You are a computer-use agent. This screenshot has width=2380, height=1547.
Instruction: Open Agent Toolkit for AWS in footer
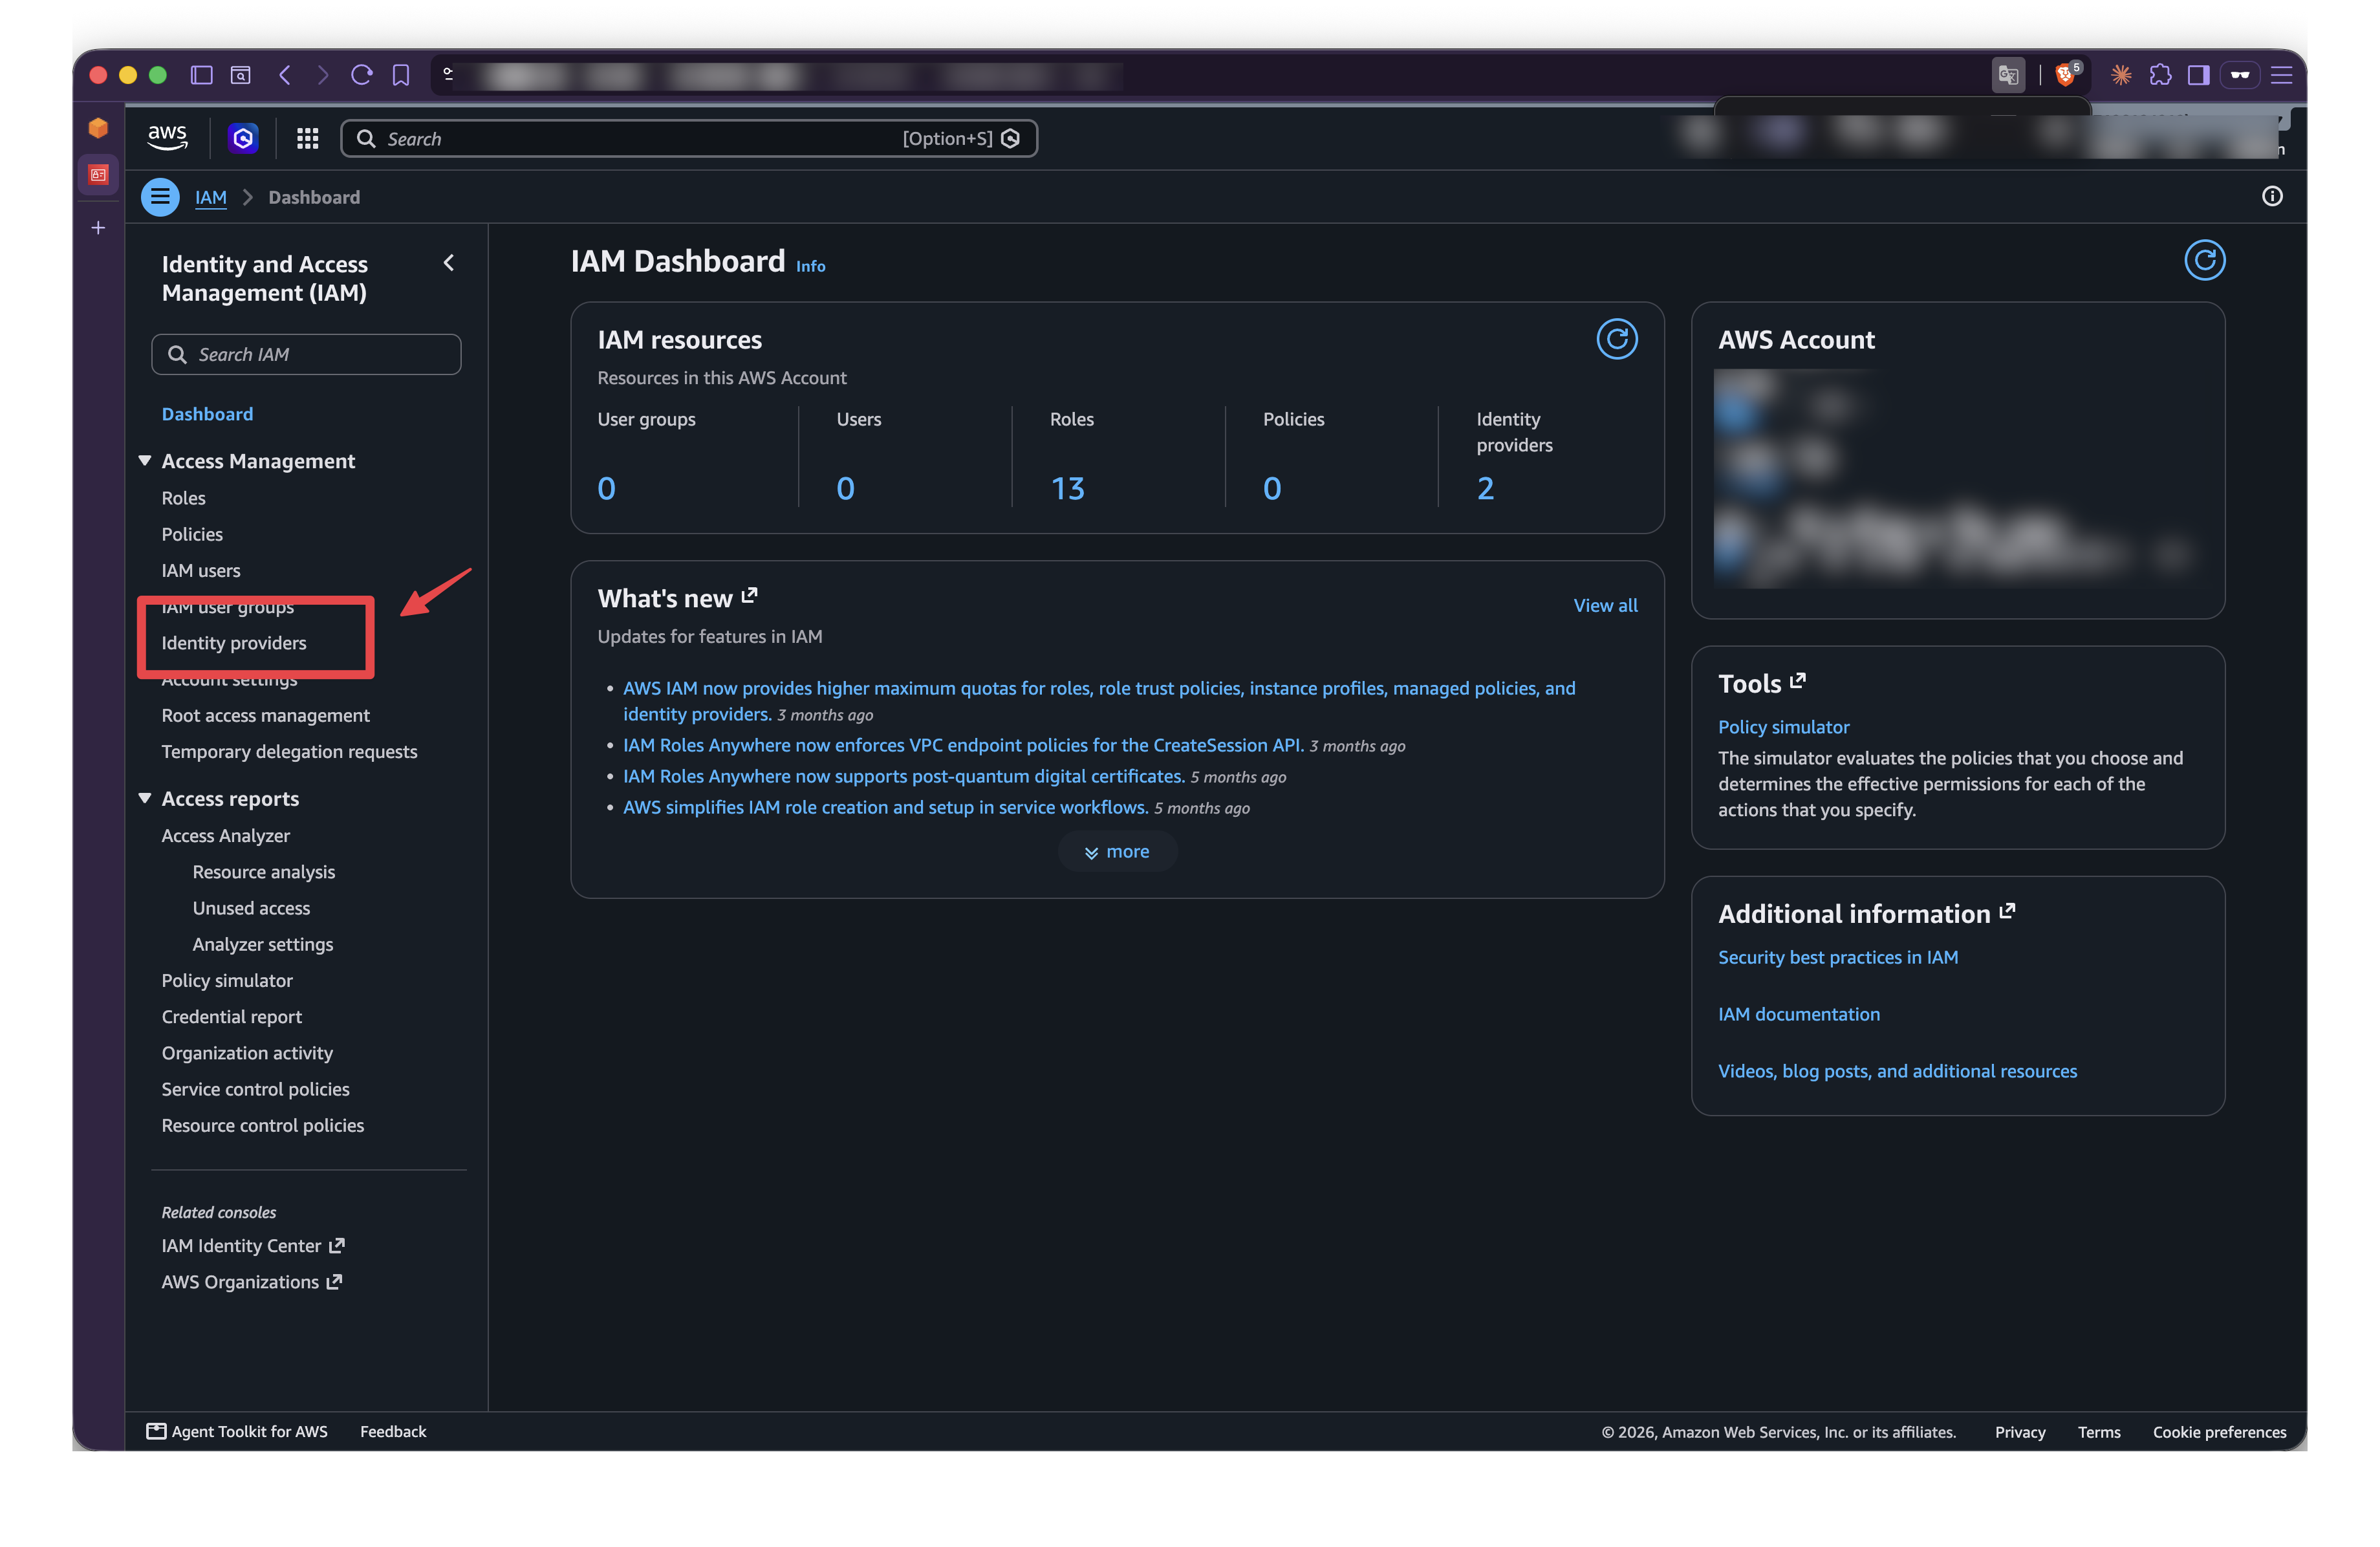[237, 1431]
